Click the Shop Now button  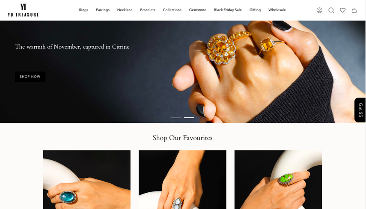click(30, 77)
